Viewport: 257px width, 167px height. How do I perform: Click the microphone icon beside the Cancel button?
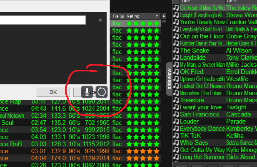(x=87, y=92)
